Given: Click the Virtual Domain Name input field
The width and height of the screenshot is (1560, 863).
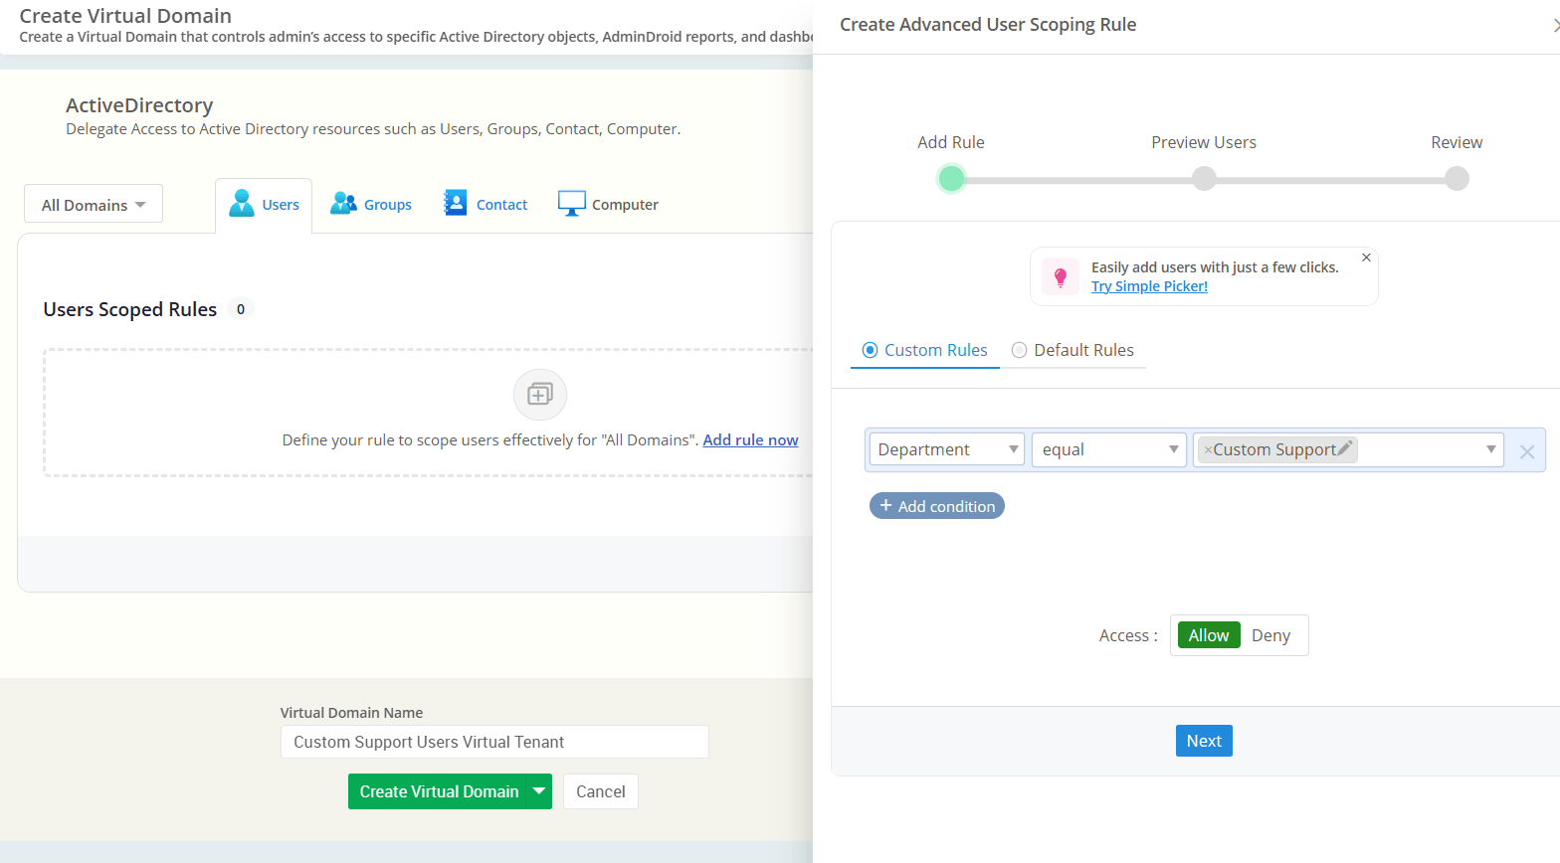Looking at the screenshot, I should click(x=494, y=742).
